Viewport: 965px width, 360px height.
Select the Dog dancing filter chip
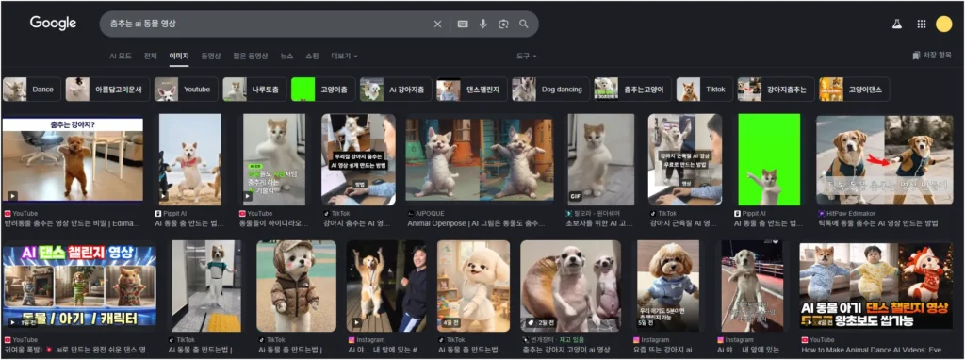click(x=550, y=90)
